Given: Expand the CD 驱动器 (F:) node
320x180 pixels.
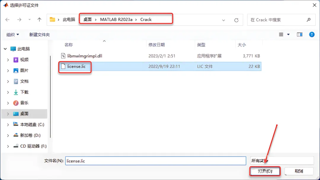Looking at the screenshot, I should click(x=8, y=146).
